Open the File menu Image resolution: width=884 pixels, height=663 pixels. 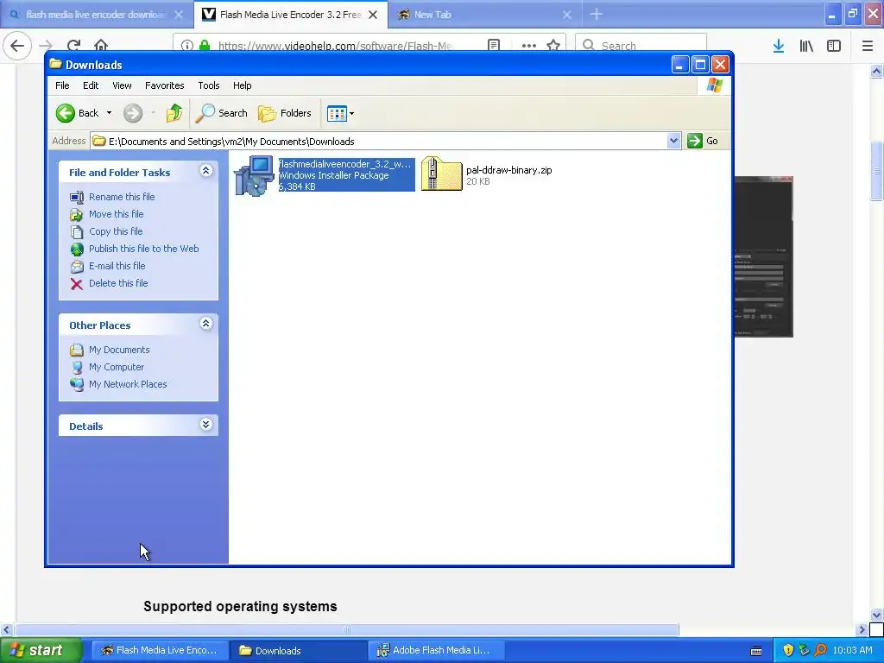point(62,85)
